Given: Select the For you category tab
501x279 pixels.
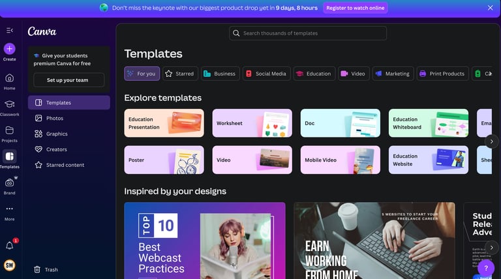Looking at the screenshot, I should tap(142, 74).
